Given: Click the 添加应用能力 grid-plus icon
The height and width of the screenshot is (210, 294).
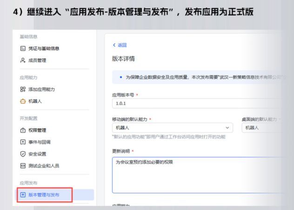Looking at the screenshot, I should 22,89.
